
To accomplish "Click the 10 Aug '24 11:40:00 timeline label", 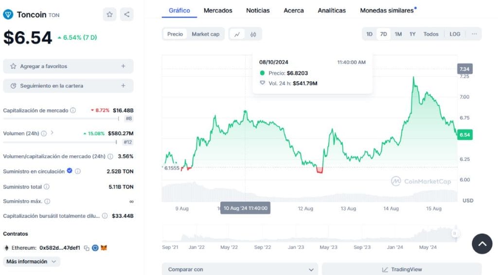I will coord(245,208).
